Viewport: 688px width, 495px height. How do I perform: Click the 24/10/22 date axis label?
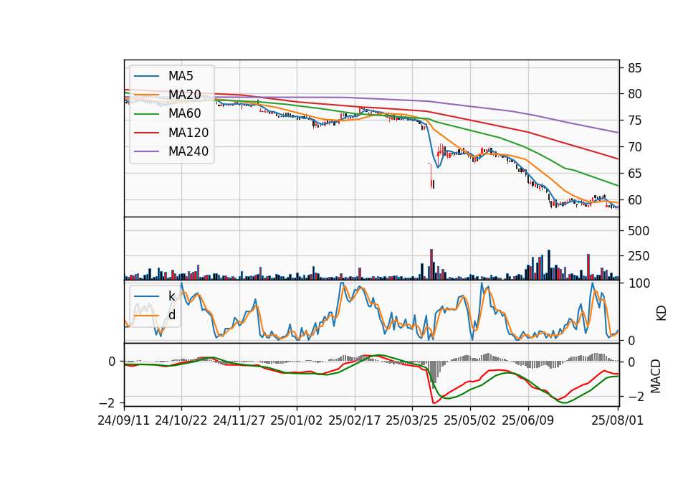tap(181, 420)
